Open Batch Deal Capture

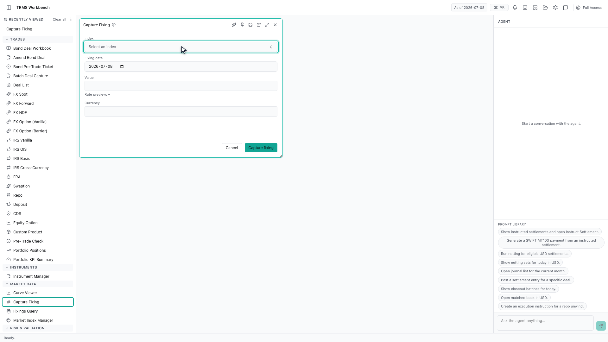[38, 76]
